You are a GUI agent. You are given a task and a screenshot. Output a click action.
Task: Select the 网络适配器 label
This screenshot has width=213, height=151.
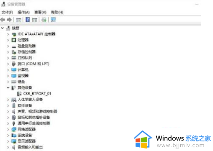pyautogui.click(x=26, y=129)
